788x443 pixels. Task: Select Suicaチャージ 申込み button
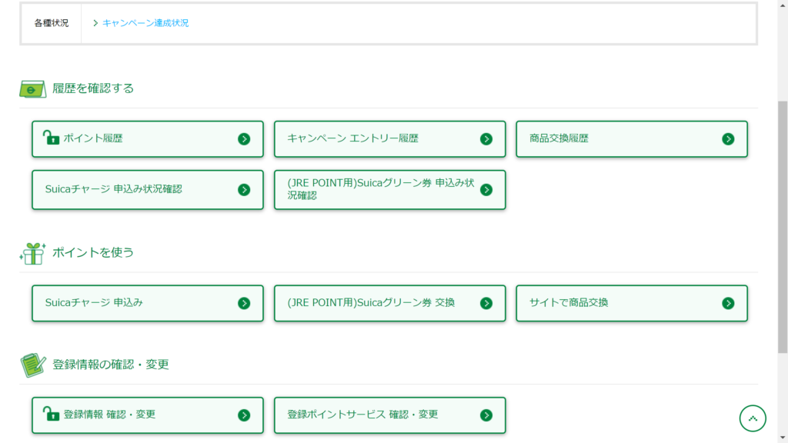[148, 303]
